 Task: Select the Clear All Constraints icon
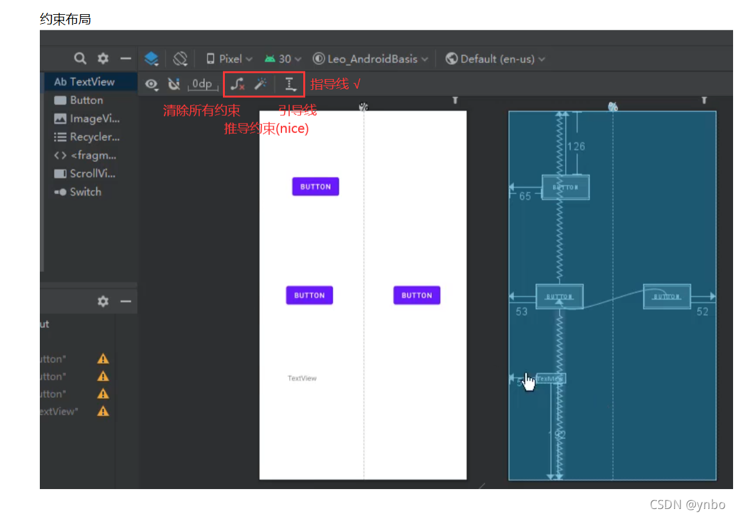coord(237,84)
